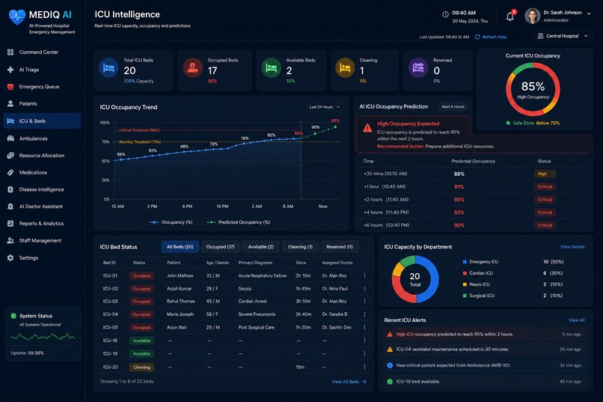Open row menu for ICU-02

click(364, 288)
